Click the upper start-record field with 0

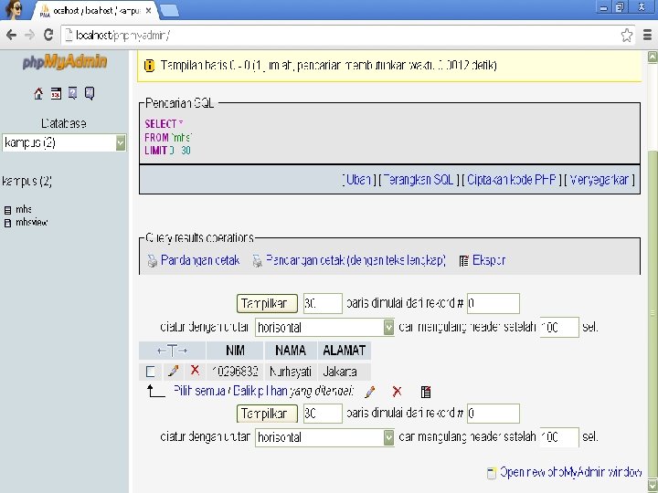(493, 303)
